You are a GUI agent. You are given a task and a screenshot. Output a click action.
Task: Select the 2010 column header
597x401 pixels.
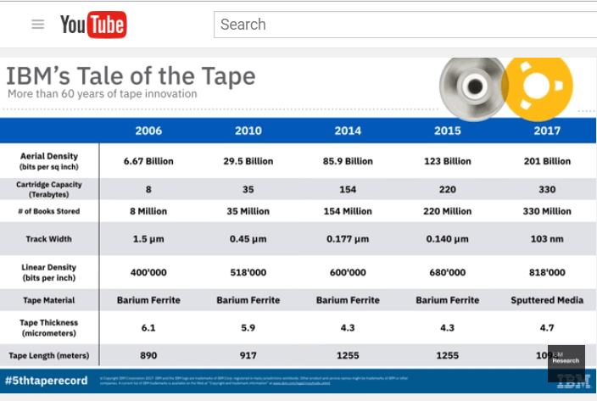pyautogui.click(x=248, y=131)
